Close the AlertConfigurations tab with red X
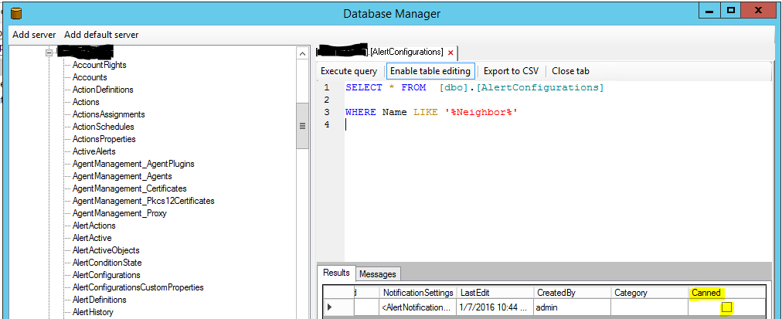The width and height of the screenshot is (782, 319). point(450,52)
